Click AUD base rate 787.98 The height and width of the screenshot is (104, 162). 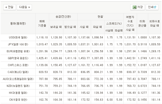coord(43,79)
